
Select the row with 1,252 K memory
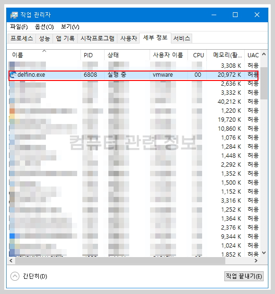point(133,210)
